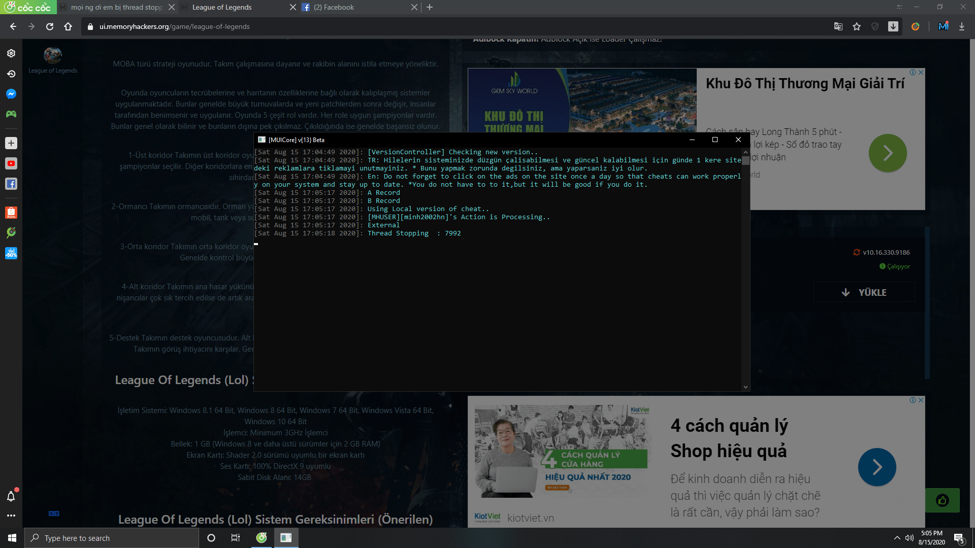
Task: Close the League of Legends tab
Action: pyautogui.click(x=293, y=7)
